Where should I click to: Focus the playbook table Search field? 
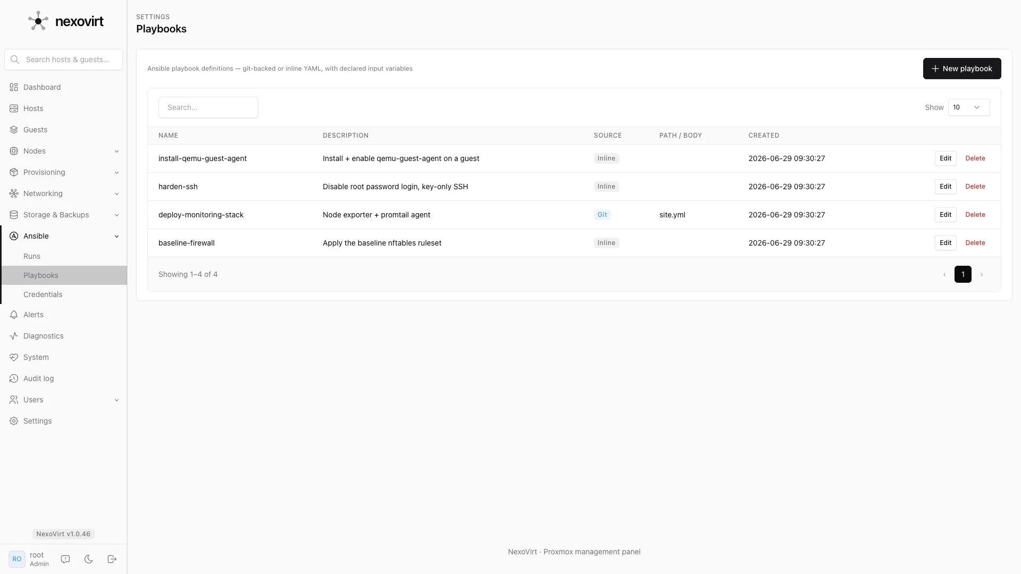[x=208, y=107]
